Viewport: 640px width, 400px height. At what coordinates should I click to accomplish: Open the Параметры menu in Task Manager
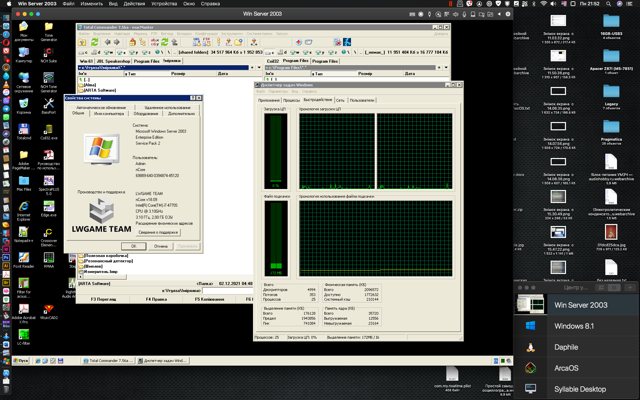[278, 91]
